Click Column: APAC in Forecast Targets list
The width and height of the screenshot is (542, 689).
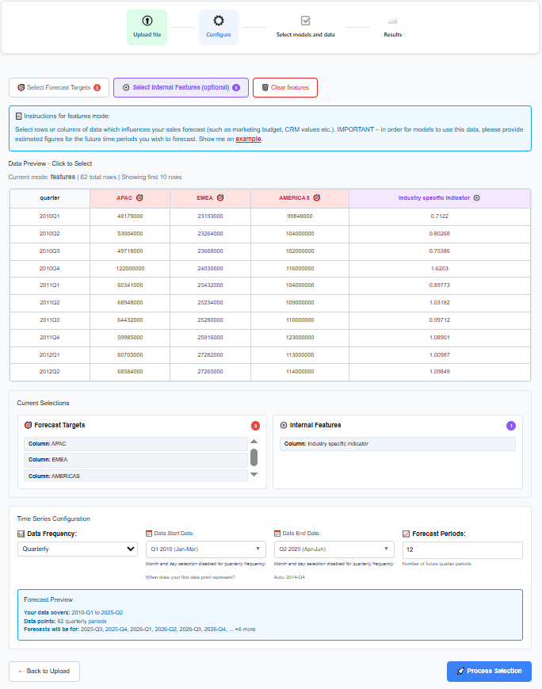click(x=135, y=444)
